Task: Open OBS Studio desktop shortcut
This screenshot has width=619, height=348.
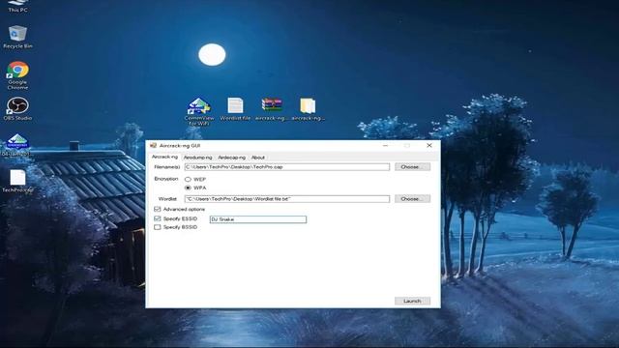Action: tap(17, 109)
